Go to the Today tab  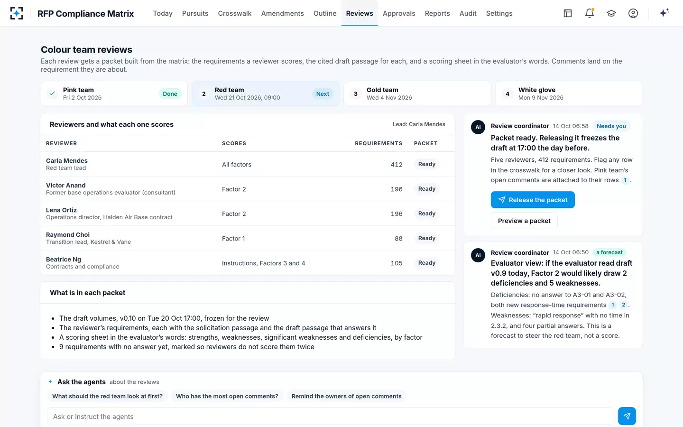point(163,13)
